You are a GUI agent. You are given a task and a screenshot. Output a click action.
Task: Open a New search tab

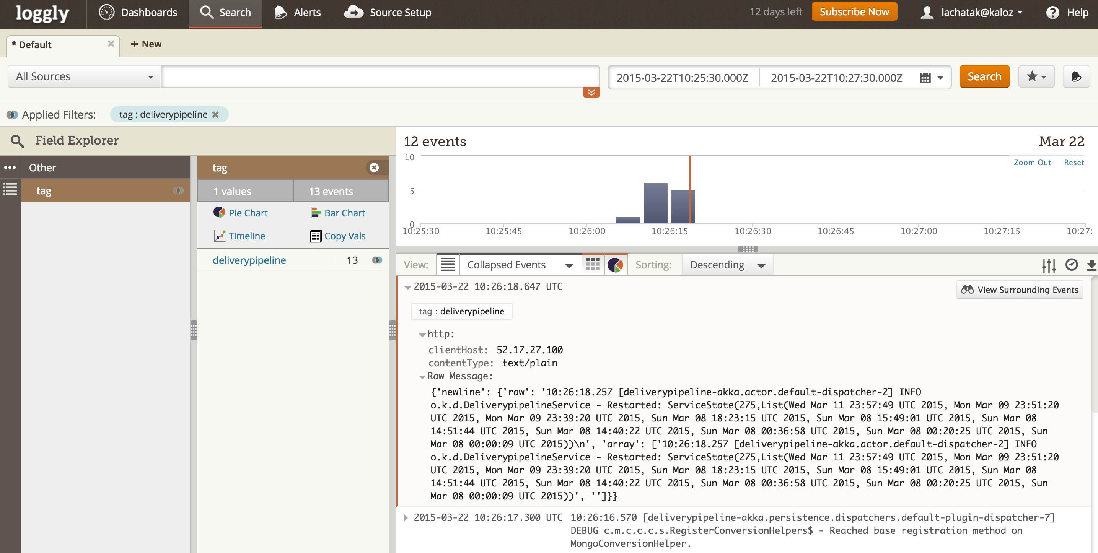146,44
